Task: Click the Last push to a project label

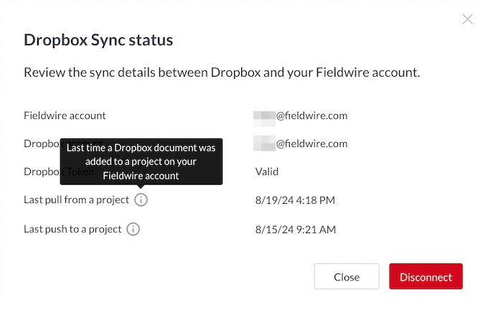Action: [72, 229]
